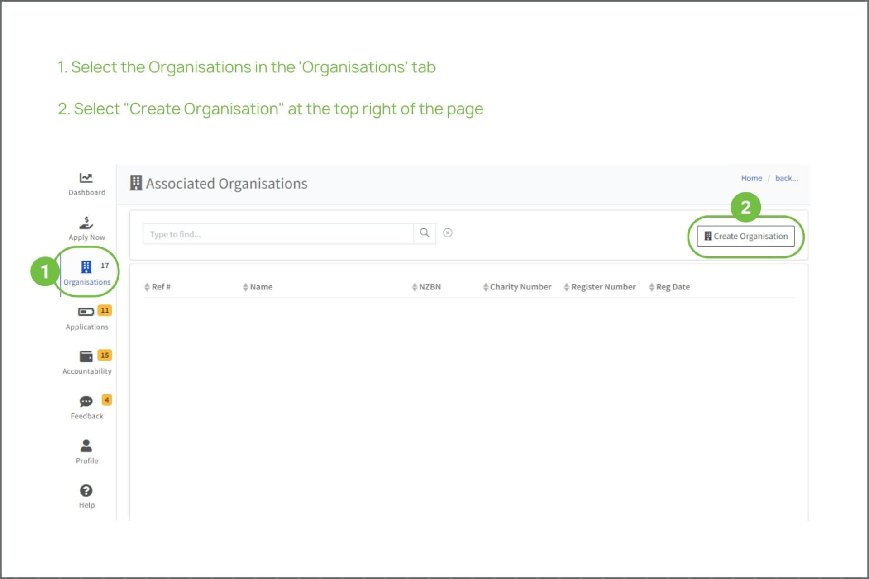Select the Applications menu label
This screenshot has width=869, height=579.
point(87,327)
